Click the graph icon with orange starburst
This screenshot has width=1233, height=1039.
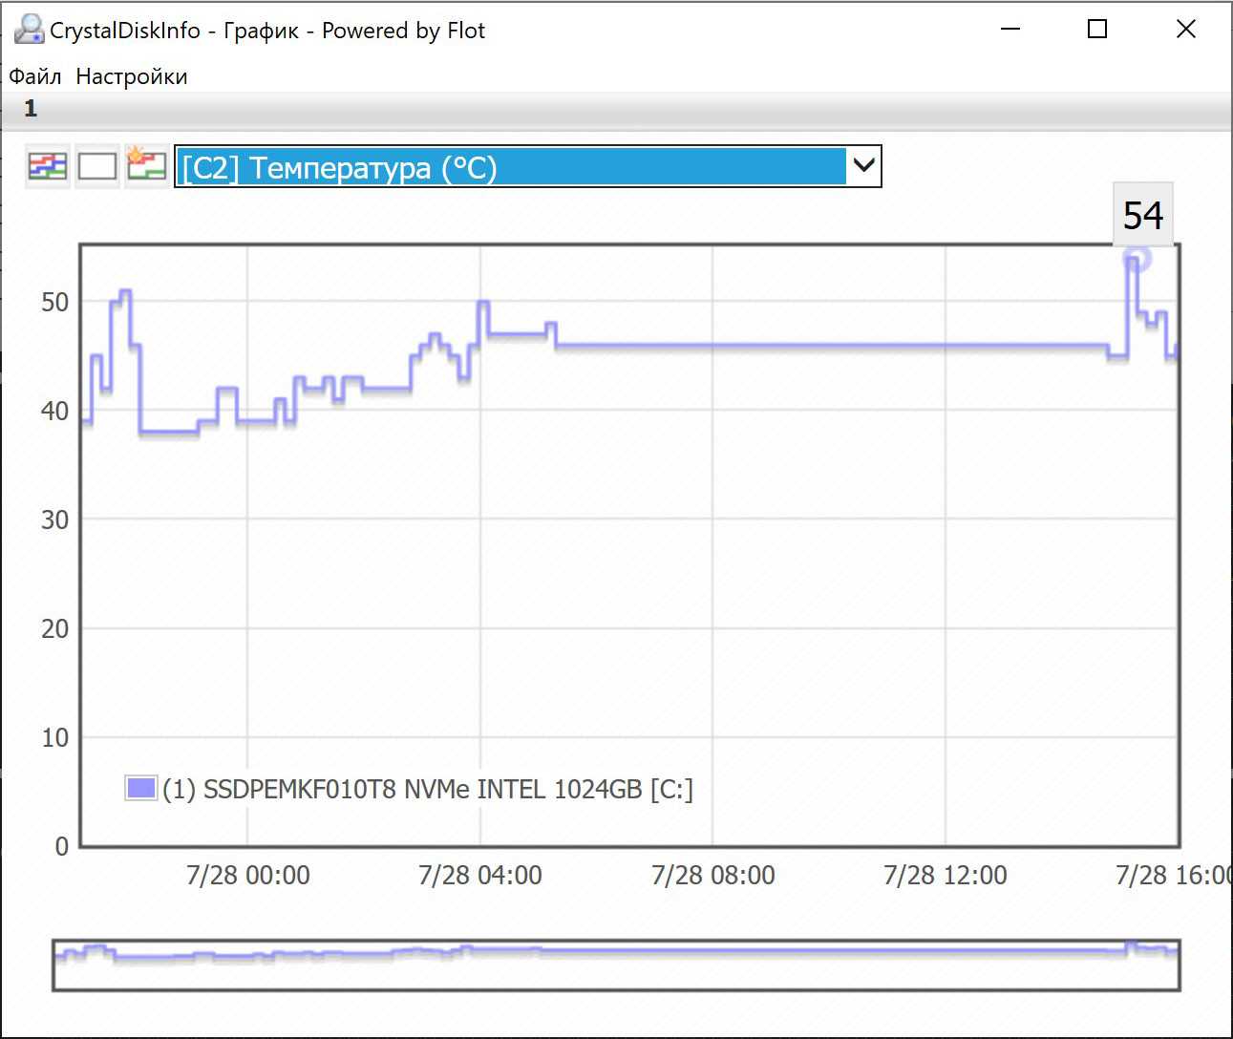(x=146, y=166)
